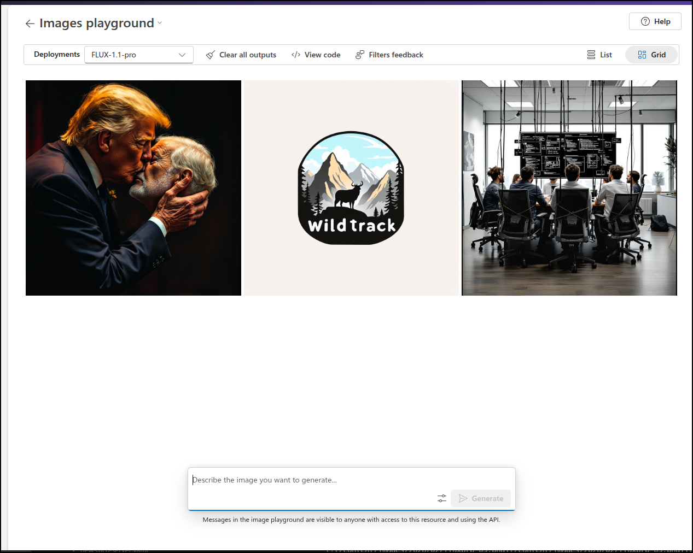The image size is (693, 553).
Task: Open the FLUX-1.1-pro deployments dropdown
Action: point(138,55)
